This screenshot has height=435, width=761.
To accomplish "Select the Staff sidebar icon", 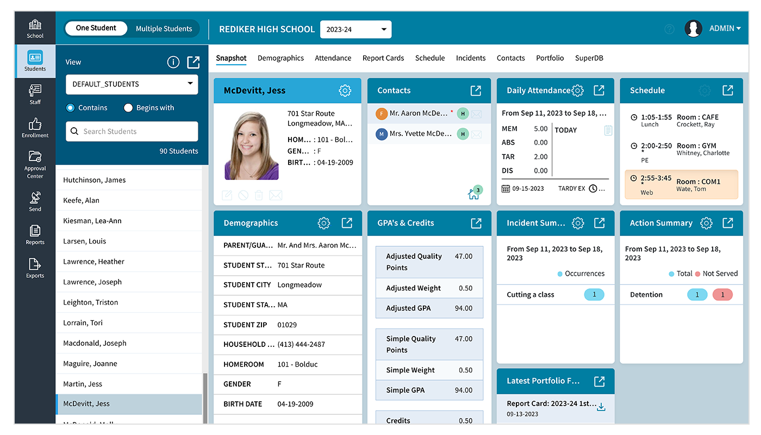I will point(35,94).
